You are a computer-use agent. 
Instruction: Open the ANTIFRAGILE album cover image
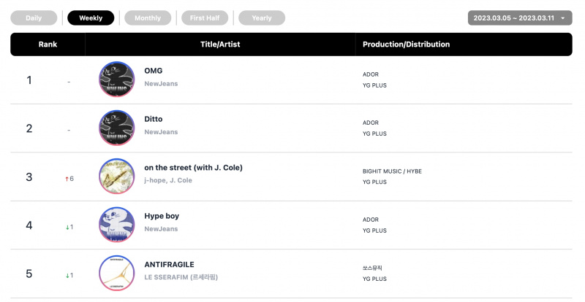117,273
